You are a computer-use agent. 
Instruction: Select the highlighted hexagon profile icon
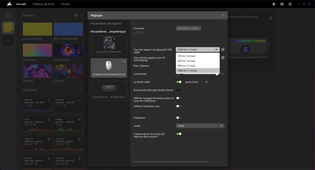coord(8,27)
